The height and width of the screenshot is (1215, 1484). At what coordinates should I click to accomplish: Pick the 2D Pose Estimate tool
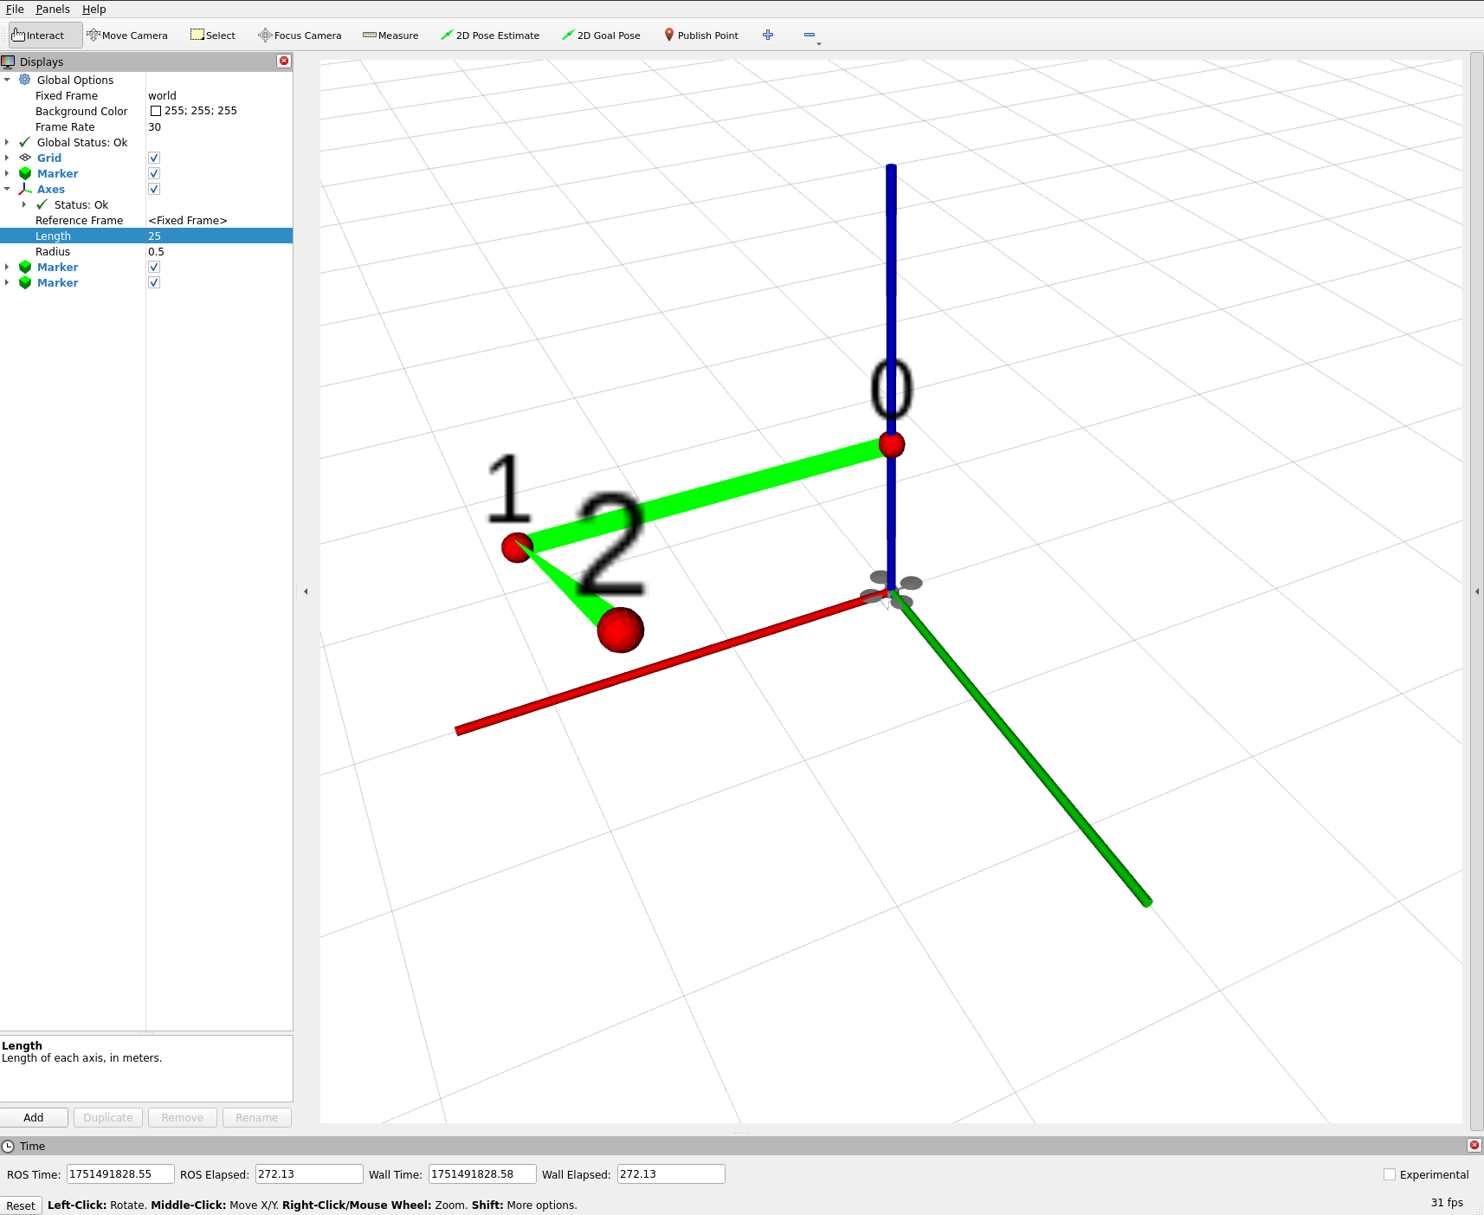pyautogui.click(x=490, y=36)
